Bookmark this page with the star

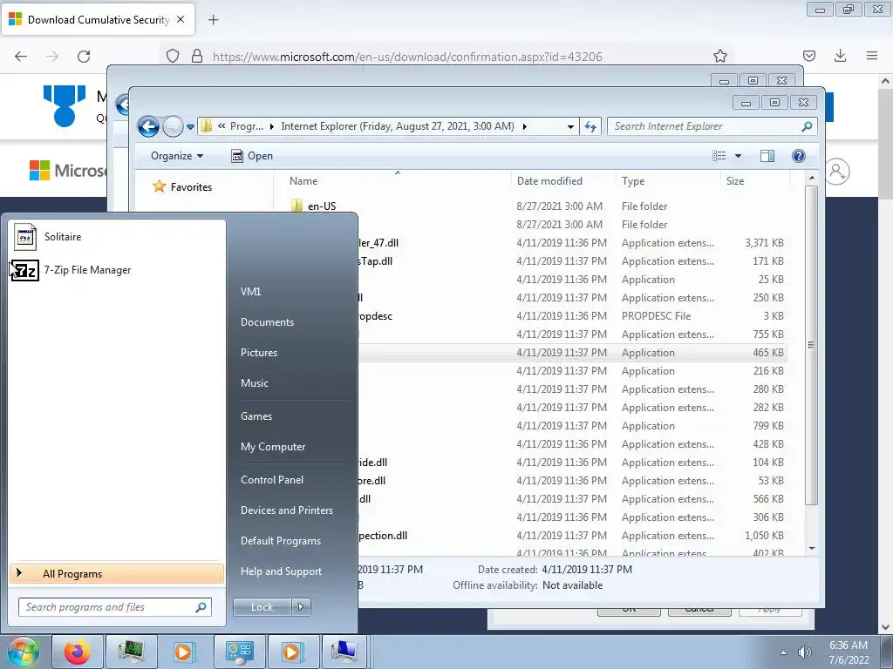[x=719, y=56]
